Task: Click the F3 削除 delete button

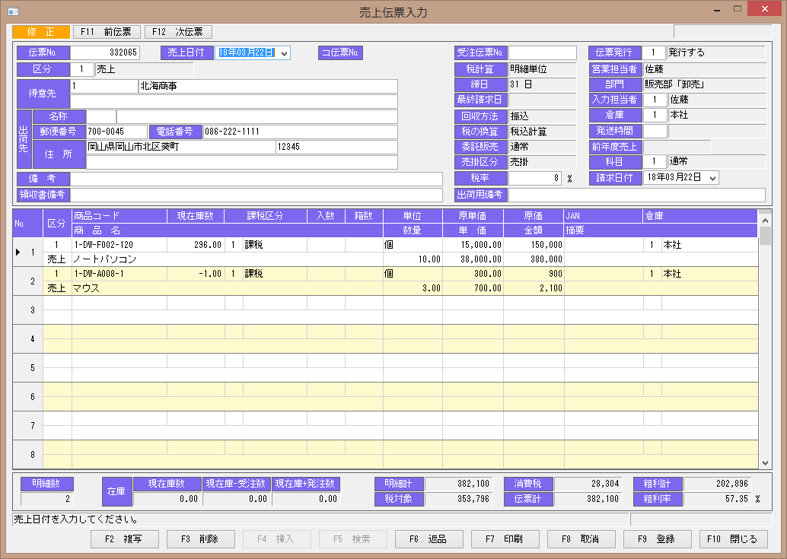Action: pyautogui.click(x=201, y=539)
